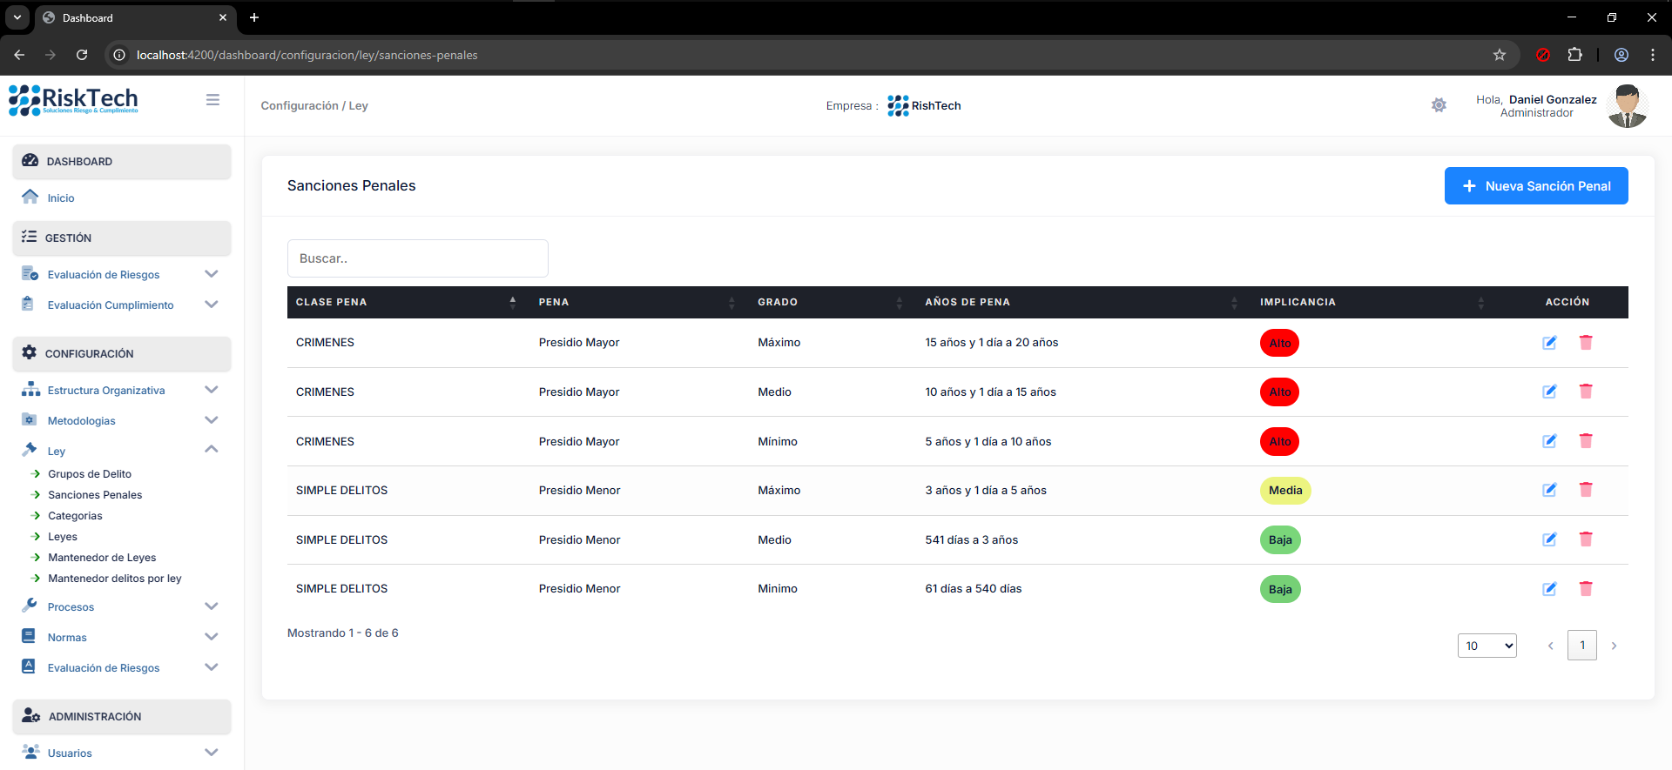This screenshot has width=1672, height=770.
Task: Delete the 61 días a 540 días row
Action: tap(1585, 589)
